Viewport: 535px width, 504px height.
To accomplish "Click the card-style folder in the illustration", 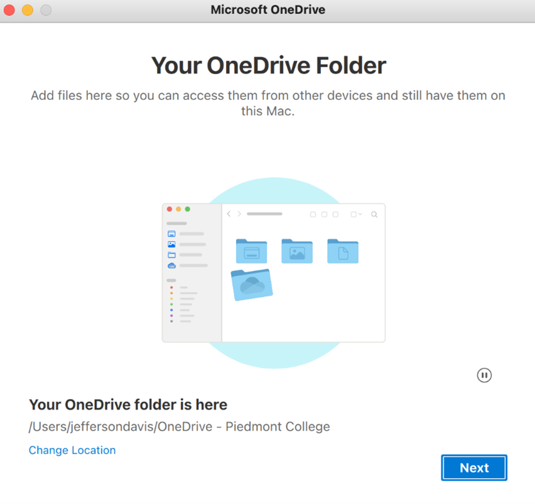I will 251,252.
